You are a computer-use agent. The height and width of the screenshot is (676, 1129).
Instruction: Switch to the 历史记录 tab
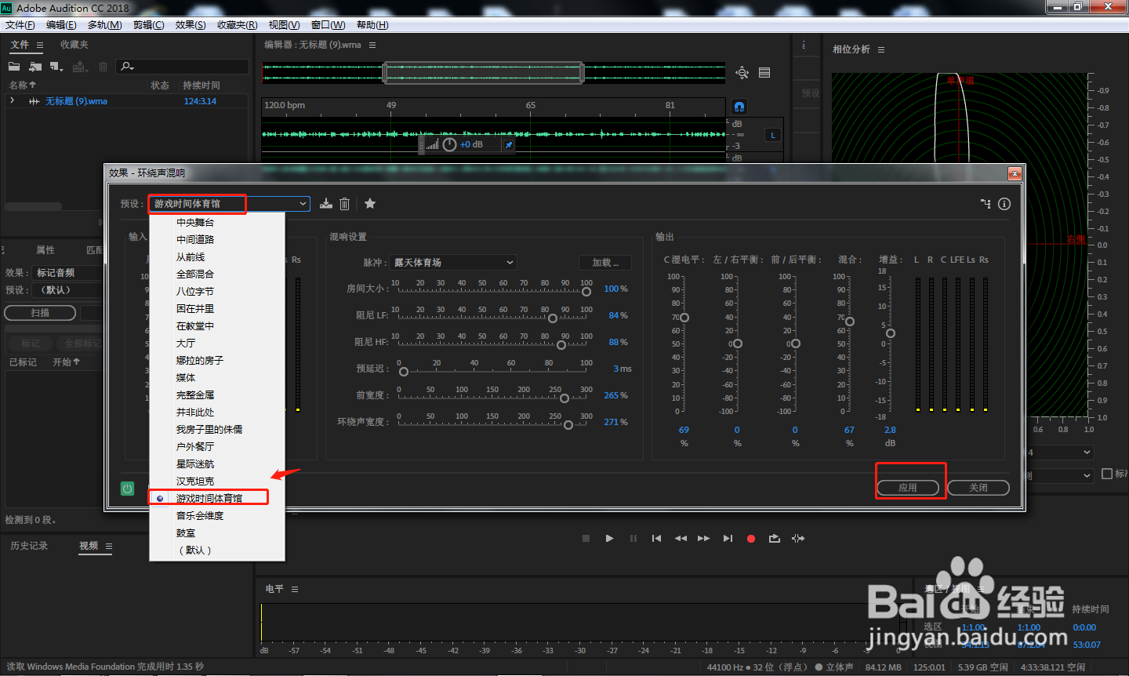29,546
